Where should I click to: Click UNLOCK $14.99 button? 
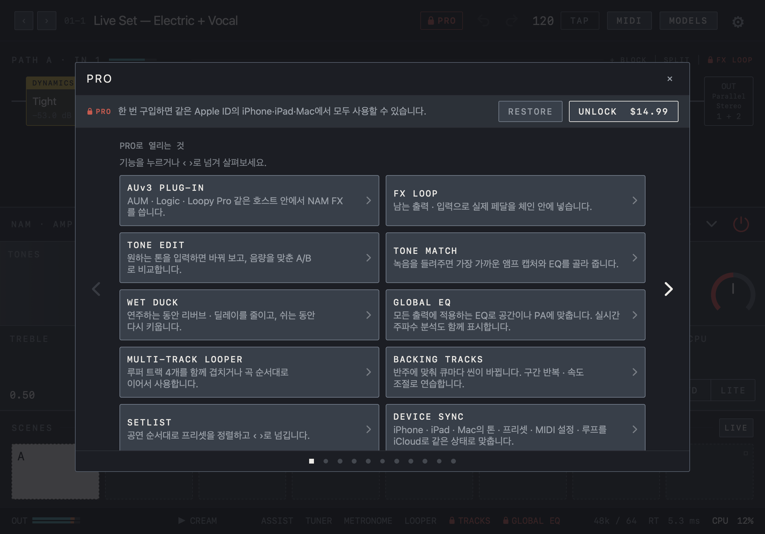coord(623,111)
